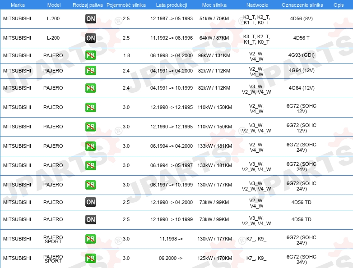Click the Pojemność silnika column header
Image resolution: width=353 pixels, height=268 pixels.
[x=126, y=5]
